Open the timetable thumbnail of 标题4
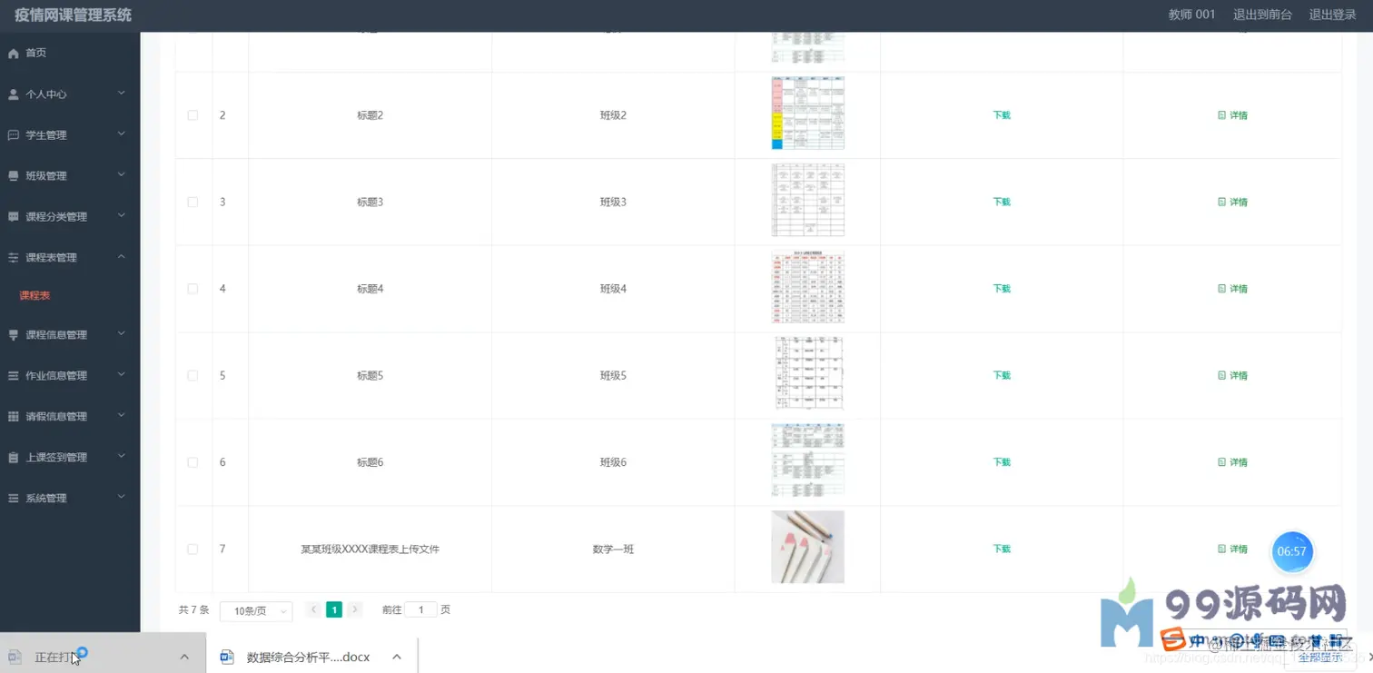1373x673 pixels. pyautogui.click(x=807, y=287)
